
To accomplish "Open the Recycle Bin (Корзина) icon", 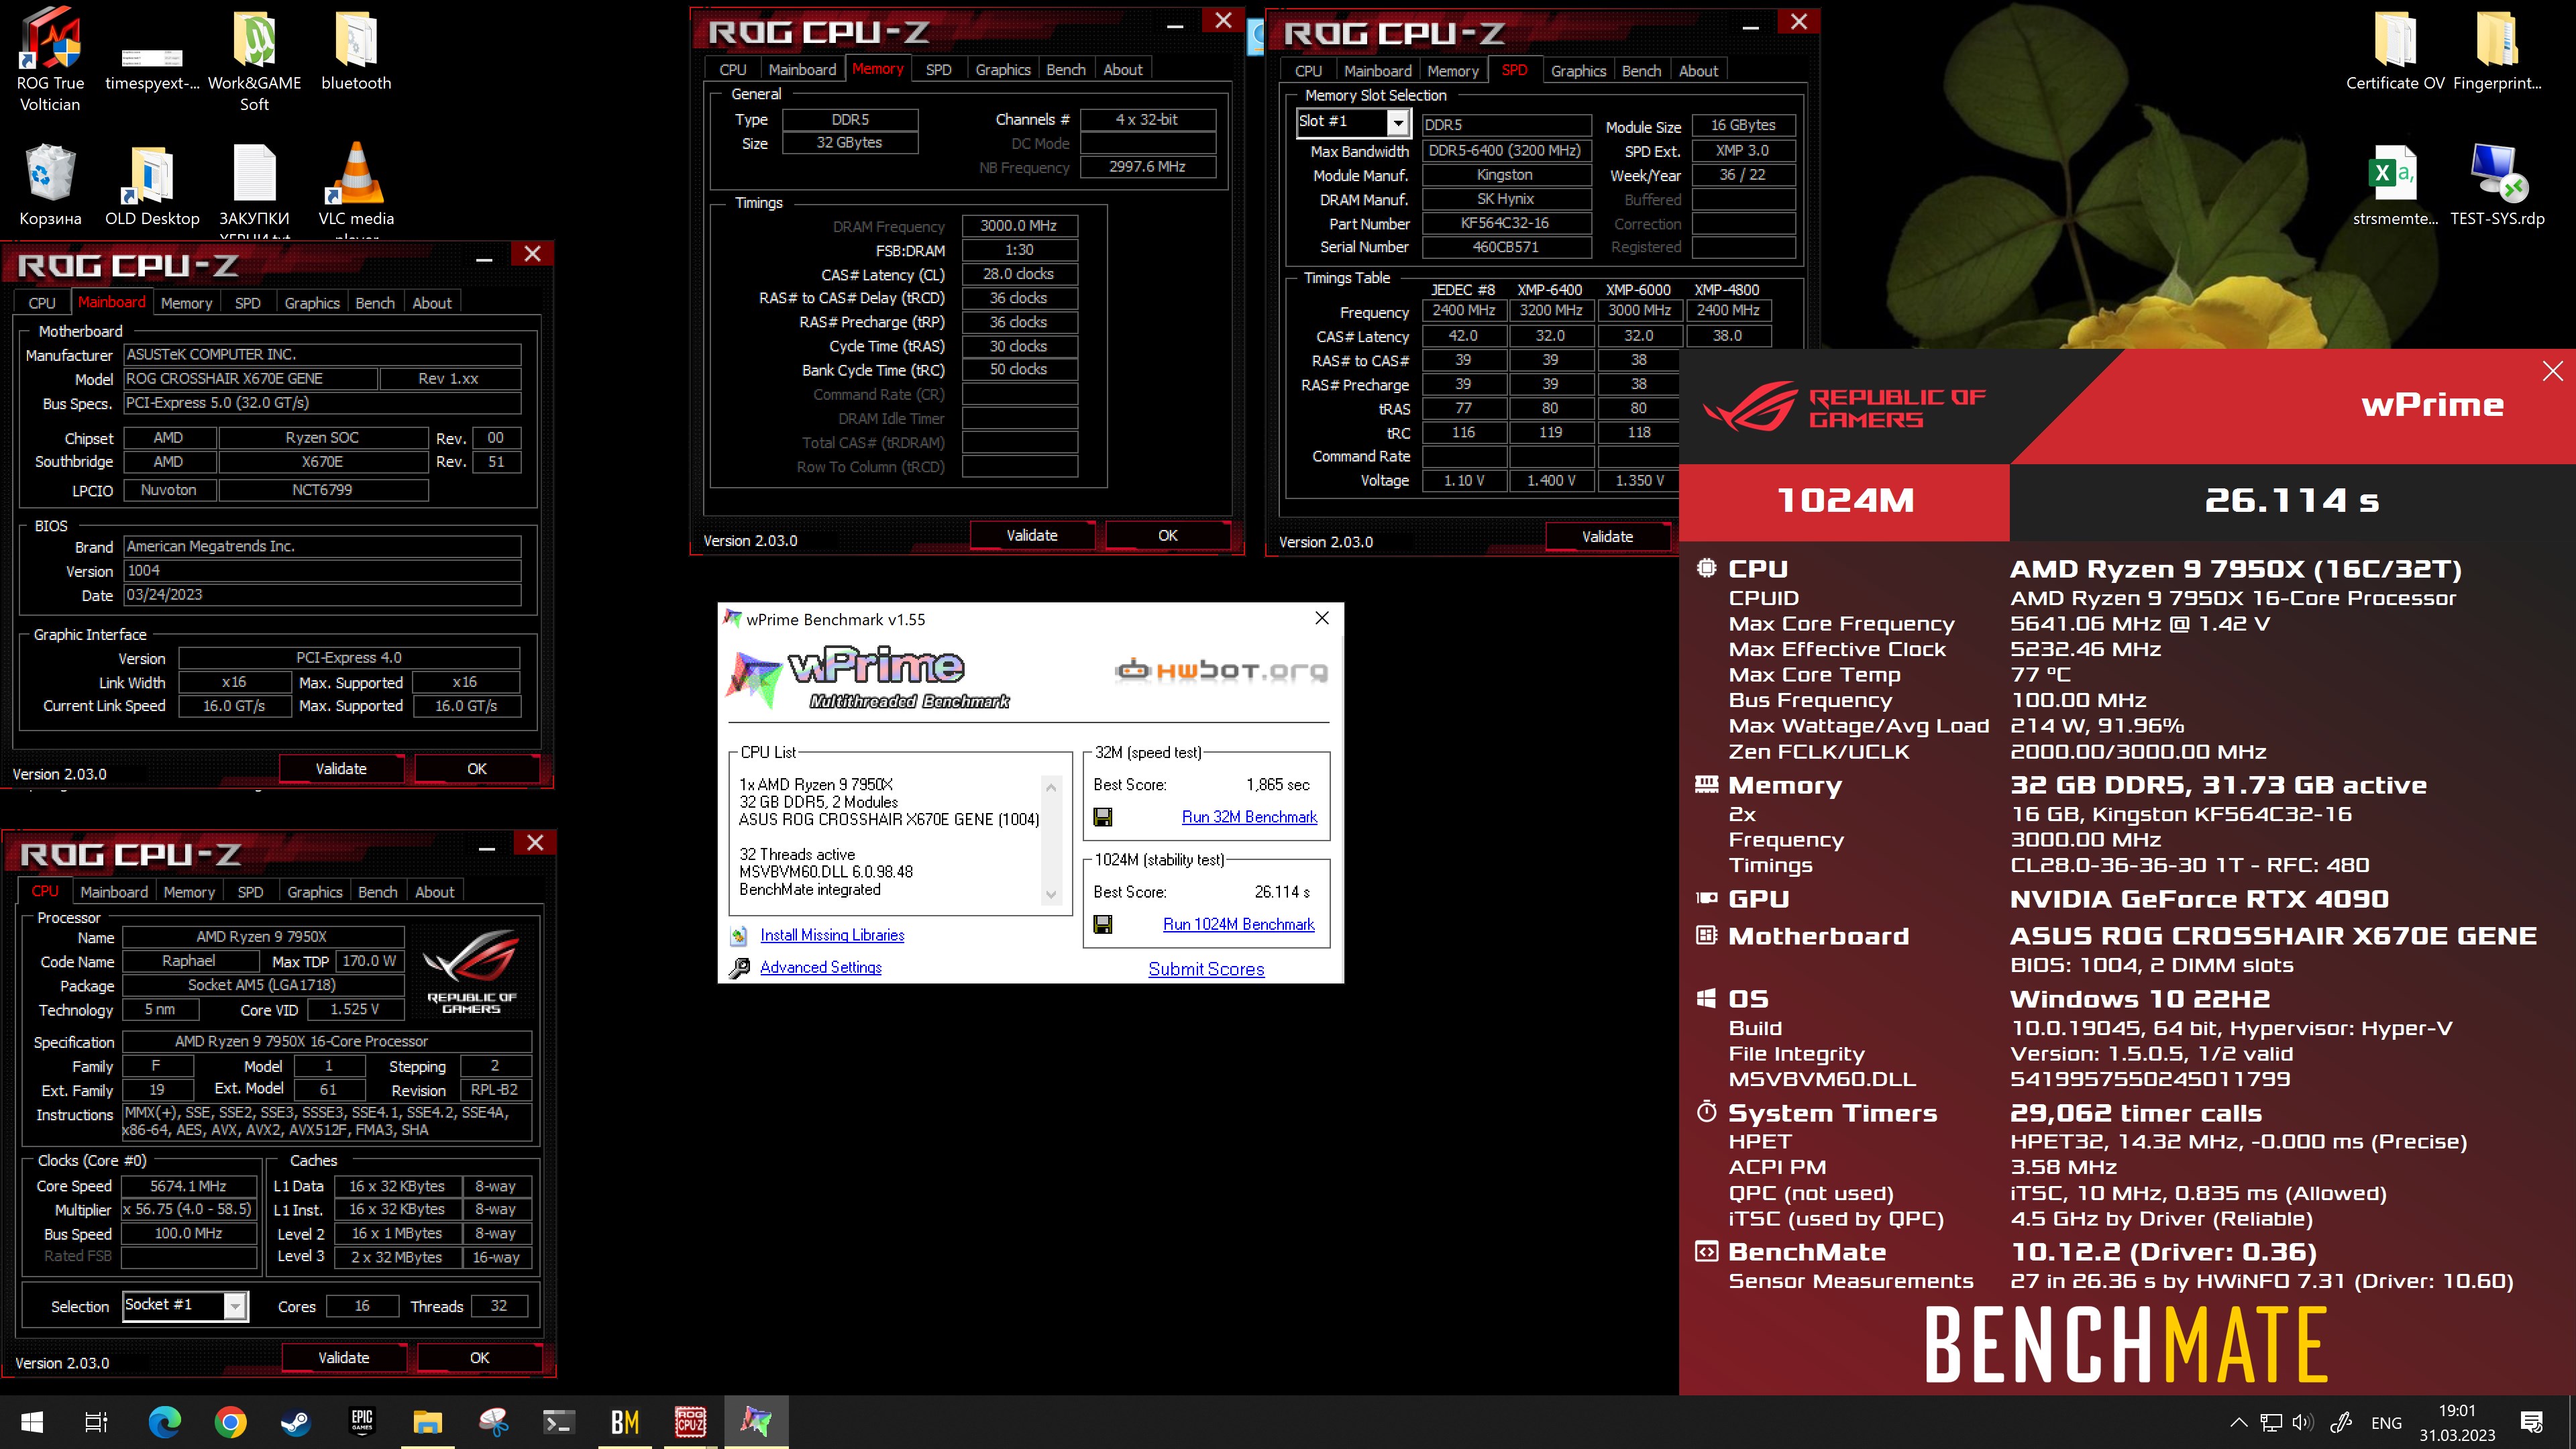I will click(x=50, y=185).
